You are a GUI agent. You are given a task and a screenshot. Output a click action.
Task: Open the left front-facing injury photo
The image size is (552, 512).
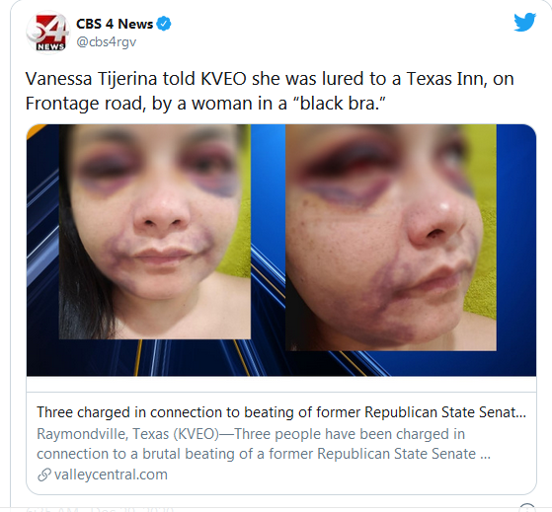pyautogui.click(x=155, y=232)
